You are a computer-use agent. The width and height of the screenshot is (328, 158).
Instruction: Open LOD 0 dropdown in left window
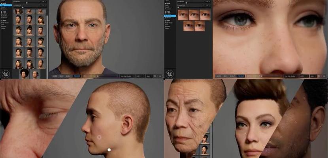(x=140, y=75)
